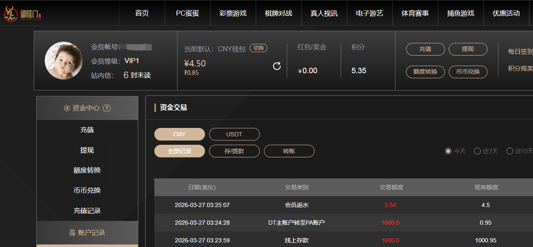Open 额度转换 in the sidebar
The height and width of the screenshot is (247, 533).
[87, 170]
